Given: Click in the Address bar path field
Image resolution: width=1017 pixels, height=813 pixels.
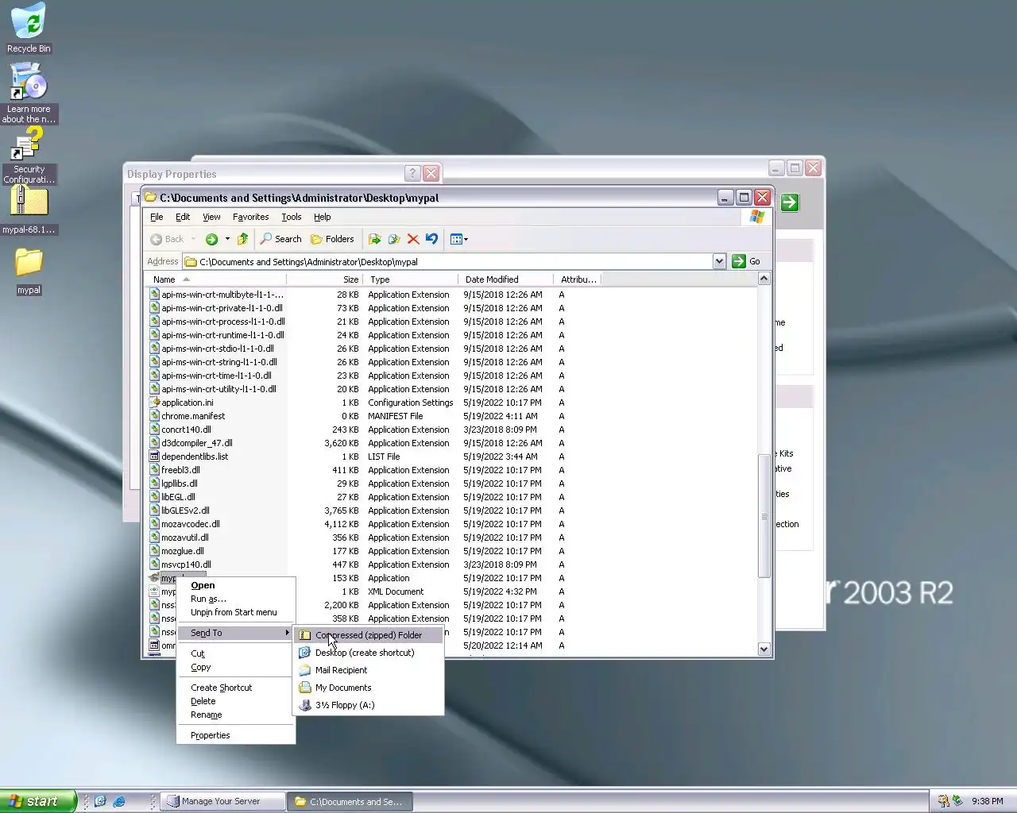Looking at the screenshot, I should tap(449, 261).
